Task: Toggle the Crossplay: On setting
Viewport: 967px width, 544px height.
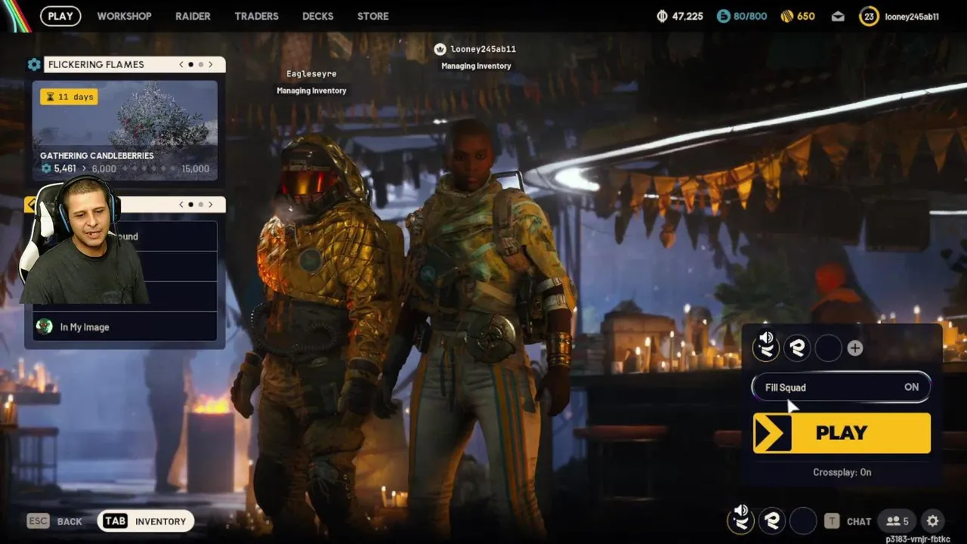Action: 842,472
